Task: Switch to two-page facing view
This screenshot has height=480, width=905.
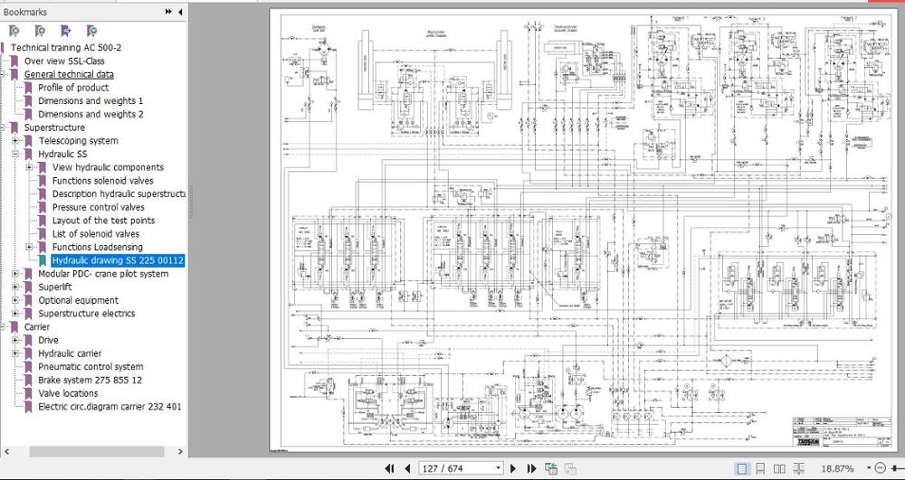Action: point(779,468)
